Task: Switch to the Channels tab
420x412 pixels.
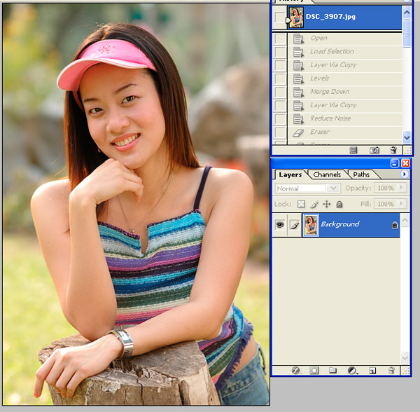Action: point(327,174)
